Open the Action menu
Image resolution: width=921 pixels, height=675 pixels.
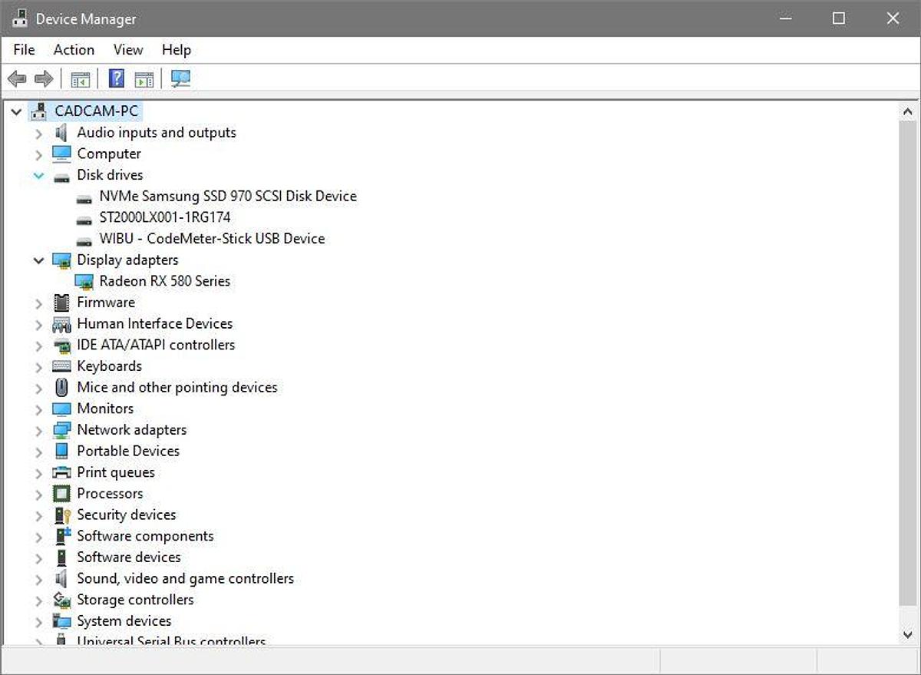pyautogui.click(x=74, y=50)
